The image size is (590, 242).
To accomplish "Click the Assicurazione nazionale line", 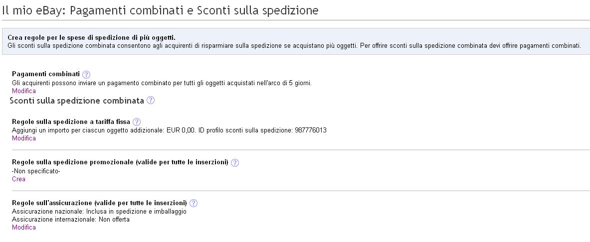I will pyautogui.click(x=99, y=212).
